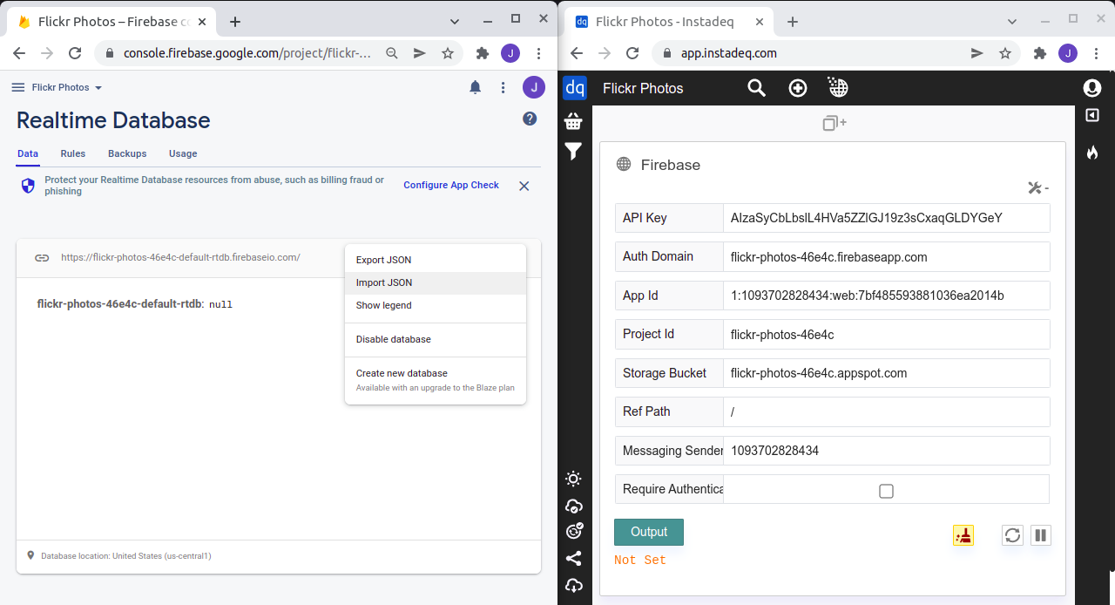
Task: Open the search magnifier in Instadeq header
Action: tap(756, 88)
